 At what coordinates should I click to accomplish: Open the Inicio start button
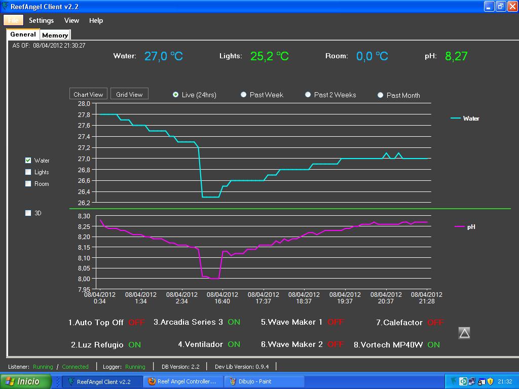26,381
